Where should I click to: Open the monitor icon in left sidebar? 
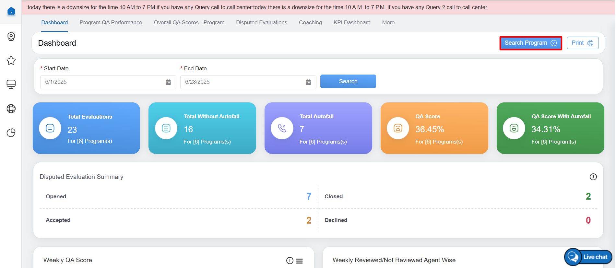pos(11,84)
